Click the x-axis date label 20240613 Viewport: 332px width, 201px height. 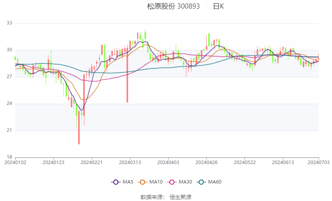click(283, 163)
